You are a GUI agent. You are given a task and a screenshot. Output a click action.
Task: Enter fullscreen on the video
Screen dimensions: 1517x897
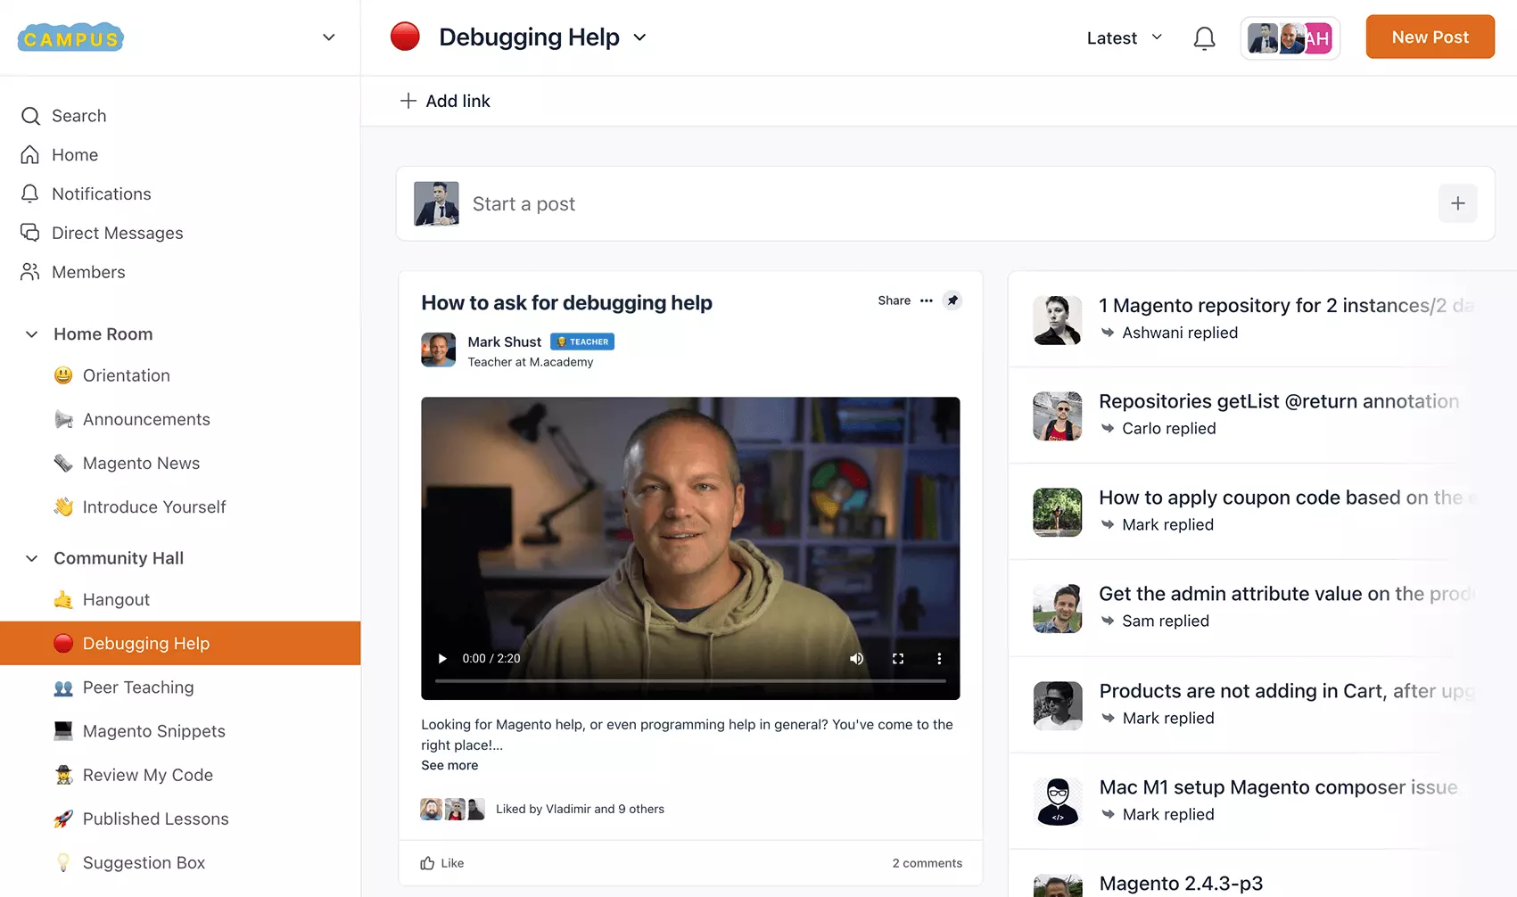(x=898, y=659)
